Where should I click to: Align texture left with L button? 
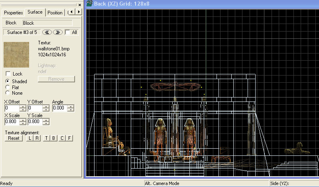(30, 138)
